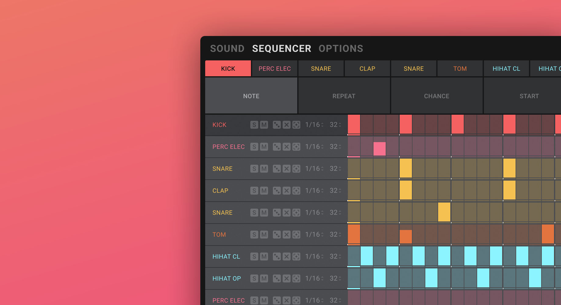This screenshot has height=305, width=561.
Task: Select the CLAP pad button
Action: coord(367,68)
